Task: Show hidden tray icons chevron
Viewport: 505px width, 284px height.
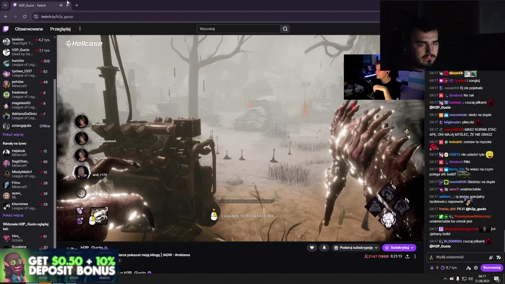Action: pyautogui.click(x=445, y=279)
